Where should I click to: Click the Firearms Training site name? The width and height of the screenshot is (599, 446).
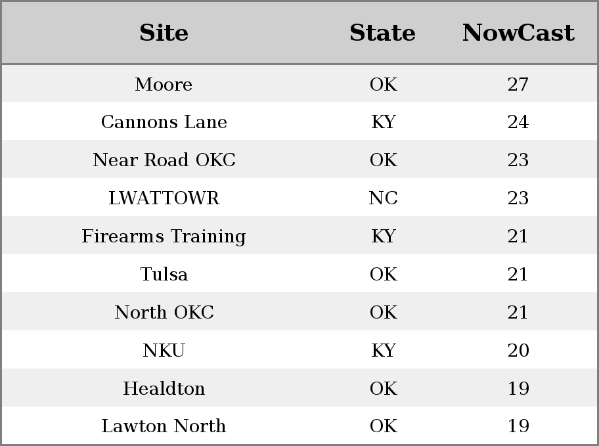[x=164, y=236]
